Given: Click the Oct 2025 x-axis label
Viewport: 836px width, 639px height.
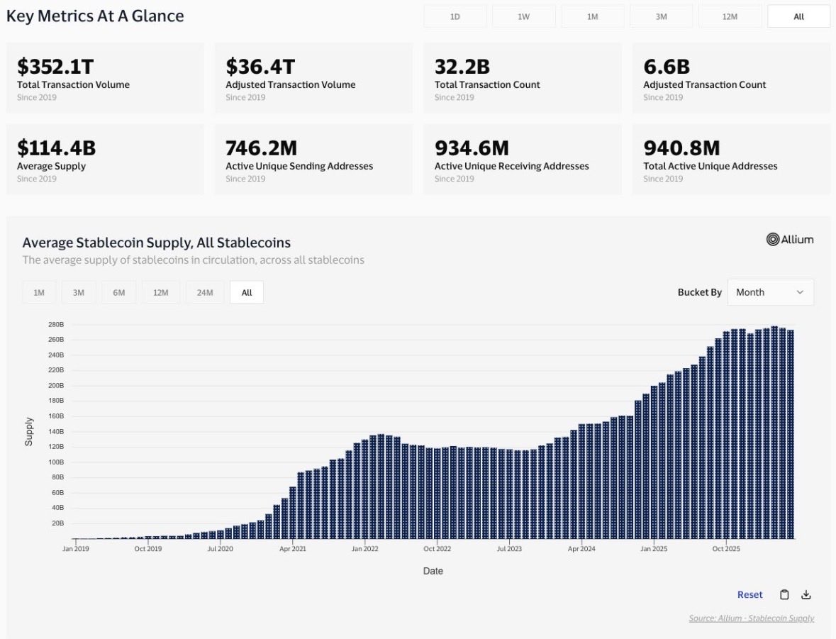Looking at the screenshot, I should [x=726, y=548].
